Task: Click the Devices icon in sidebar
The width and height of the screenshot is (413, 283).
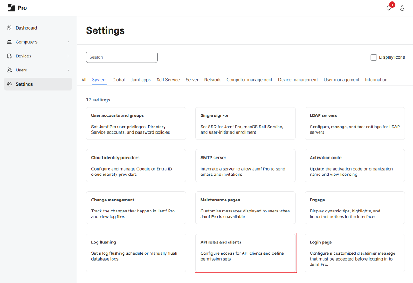Action: point(9,56)
